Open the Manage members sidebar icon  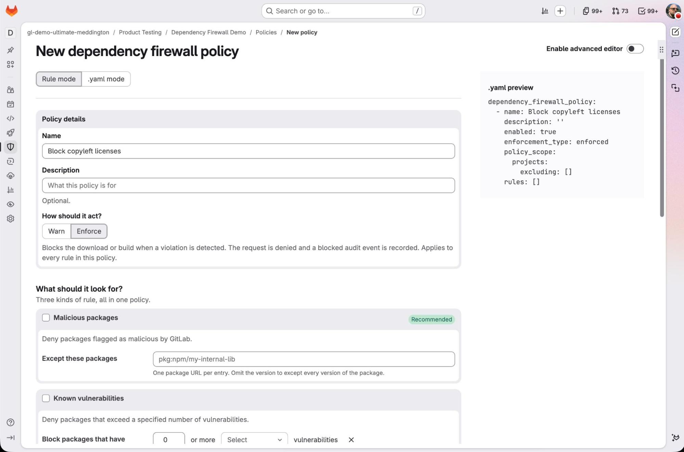11,90
